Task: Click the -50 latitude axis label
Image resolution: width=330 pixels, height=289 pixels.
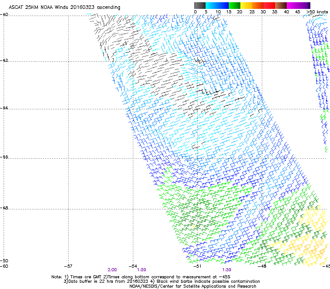Action: tap(4, 261)
